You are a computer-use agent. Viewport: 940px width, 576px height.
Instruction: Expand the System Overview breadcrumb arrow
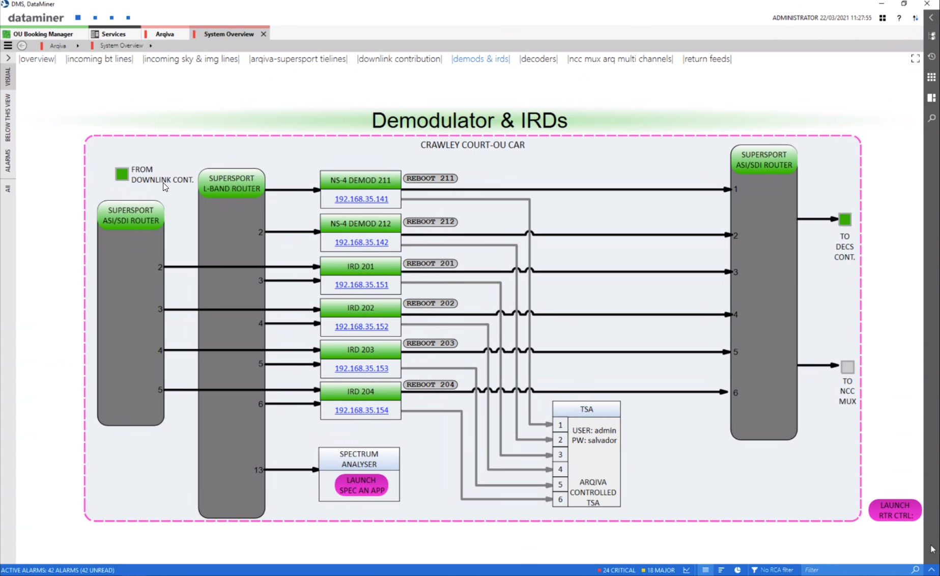point(151,46)
